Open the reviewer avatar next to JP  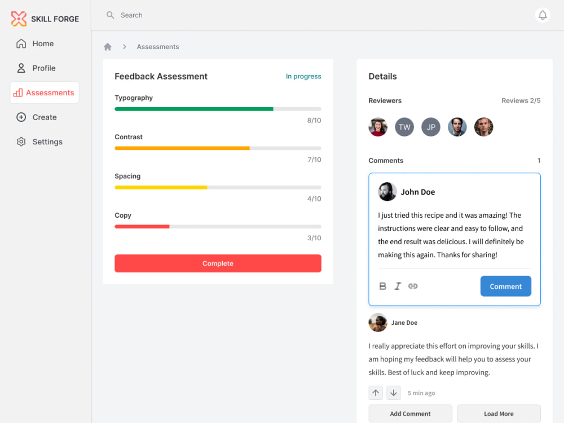[x=457, y=127]
